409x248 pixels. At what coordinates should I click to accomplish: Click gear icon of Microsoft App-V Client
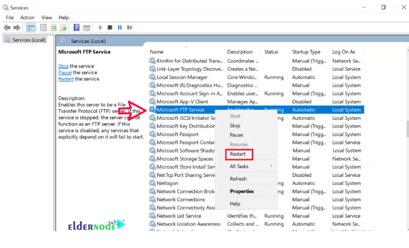152,102
